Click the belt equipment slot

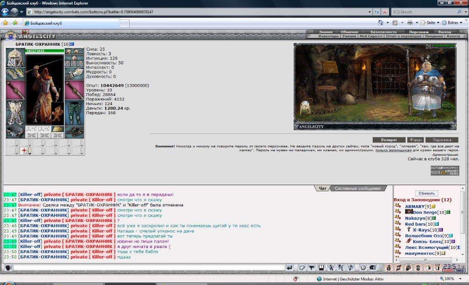point(15,132)
